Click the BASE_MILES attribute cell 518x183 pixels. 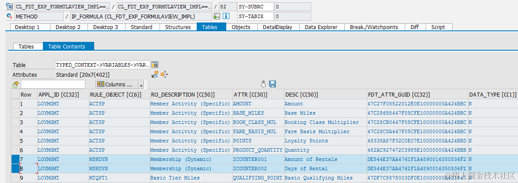[259, 113]
